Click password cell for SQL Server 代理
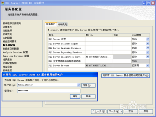Image resolution: width=156 pixels, height=117 pixels. [122, 39]
